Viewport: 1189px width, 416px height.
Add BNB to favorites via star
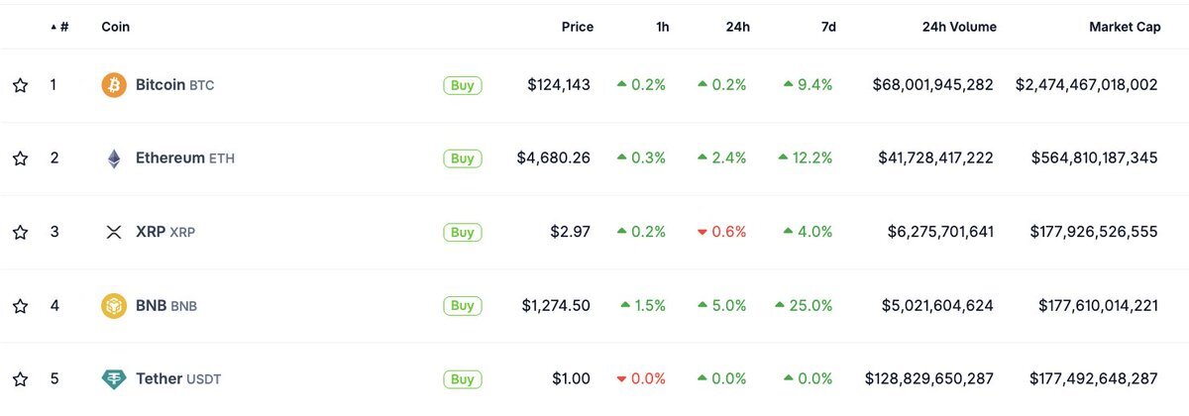(x=20, y=306)
